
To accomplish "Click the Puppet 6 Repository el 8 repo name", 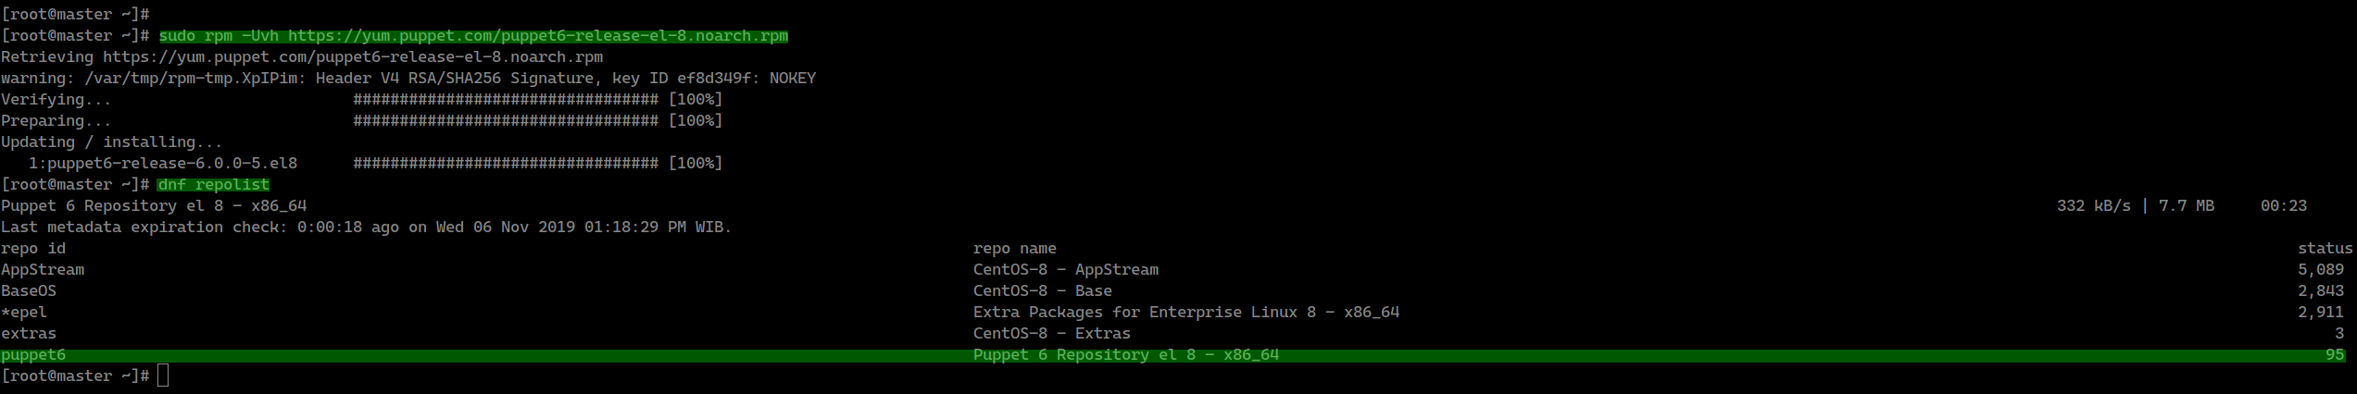I will (1125, 355).
